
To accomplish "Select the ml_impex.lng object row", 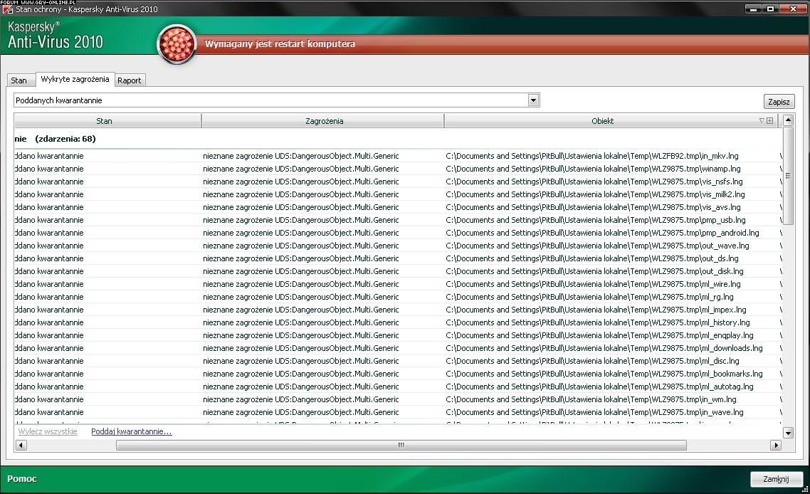I will (x=398, y=310).
